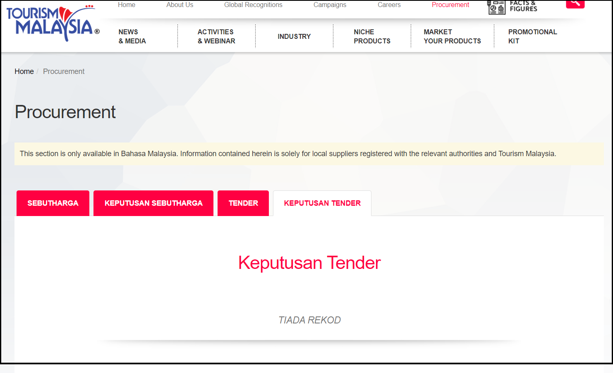The image size is (613, 373).
Task: Open the News & Media menu
Action: (x=132, y=36)
